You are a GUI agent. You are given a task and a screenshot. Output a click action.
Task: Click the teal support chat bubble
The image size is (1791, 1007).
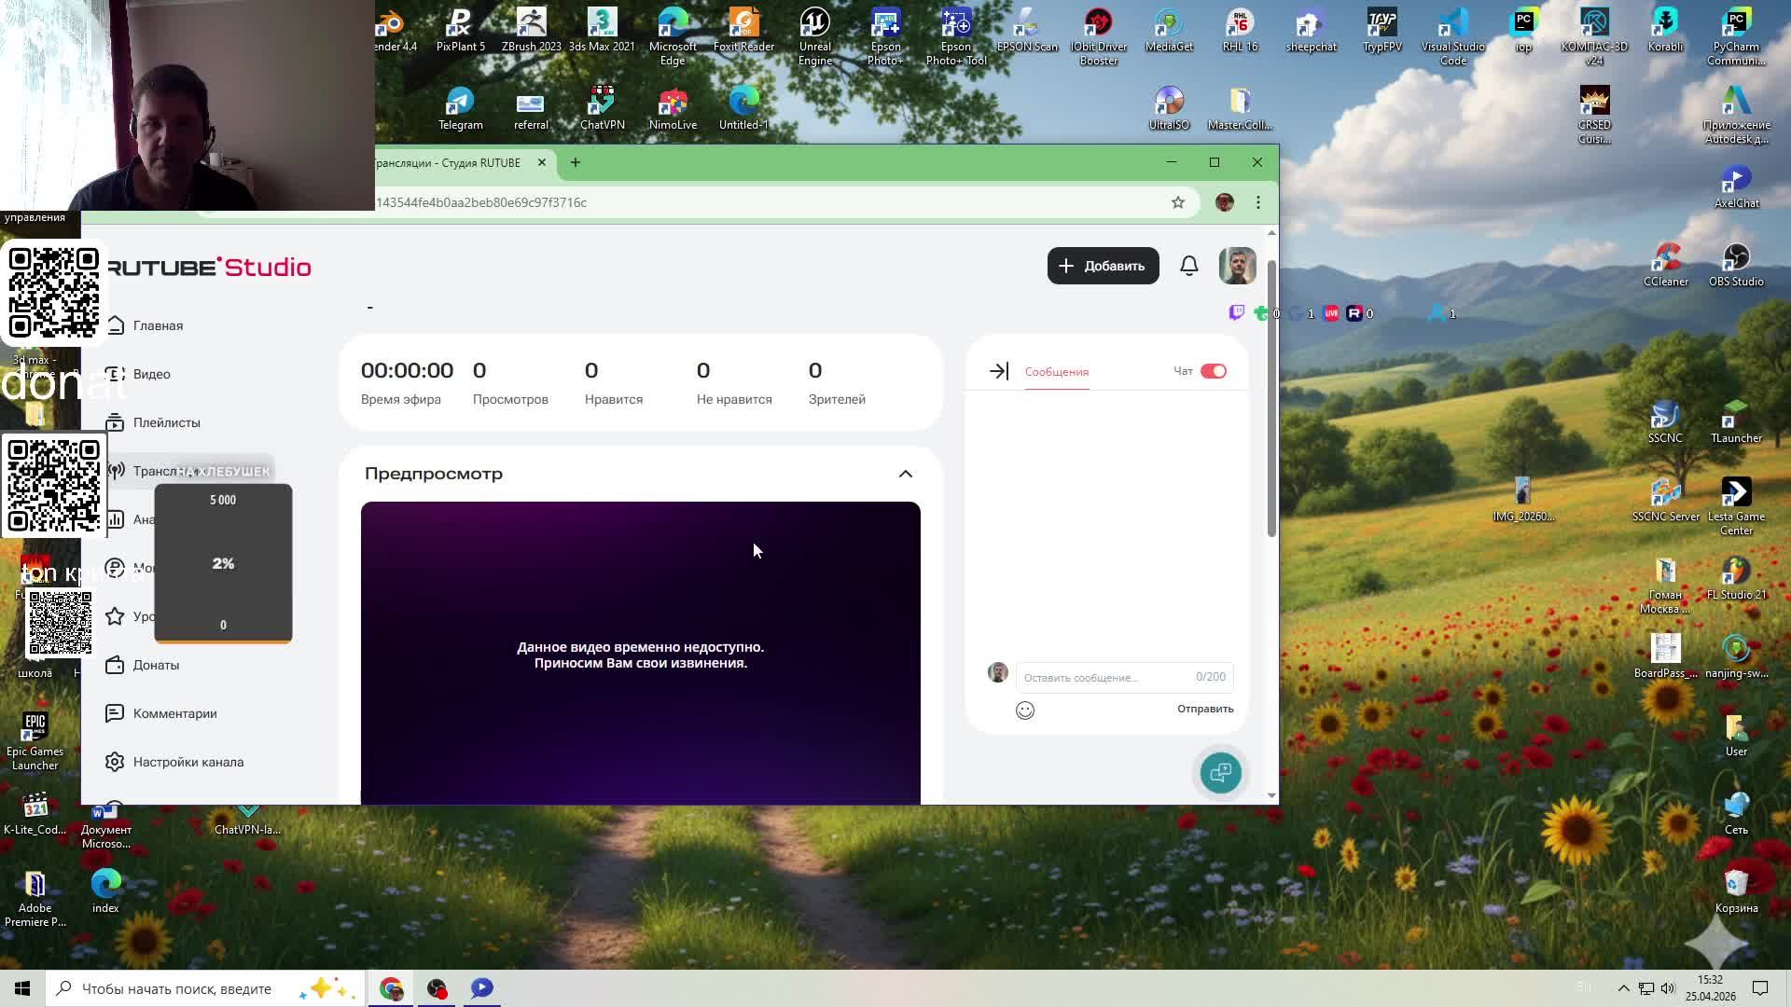tap(1220, 773)
